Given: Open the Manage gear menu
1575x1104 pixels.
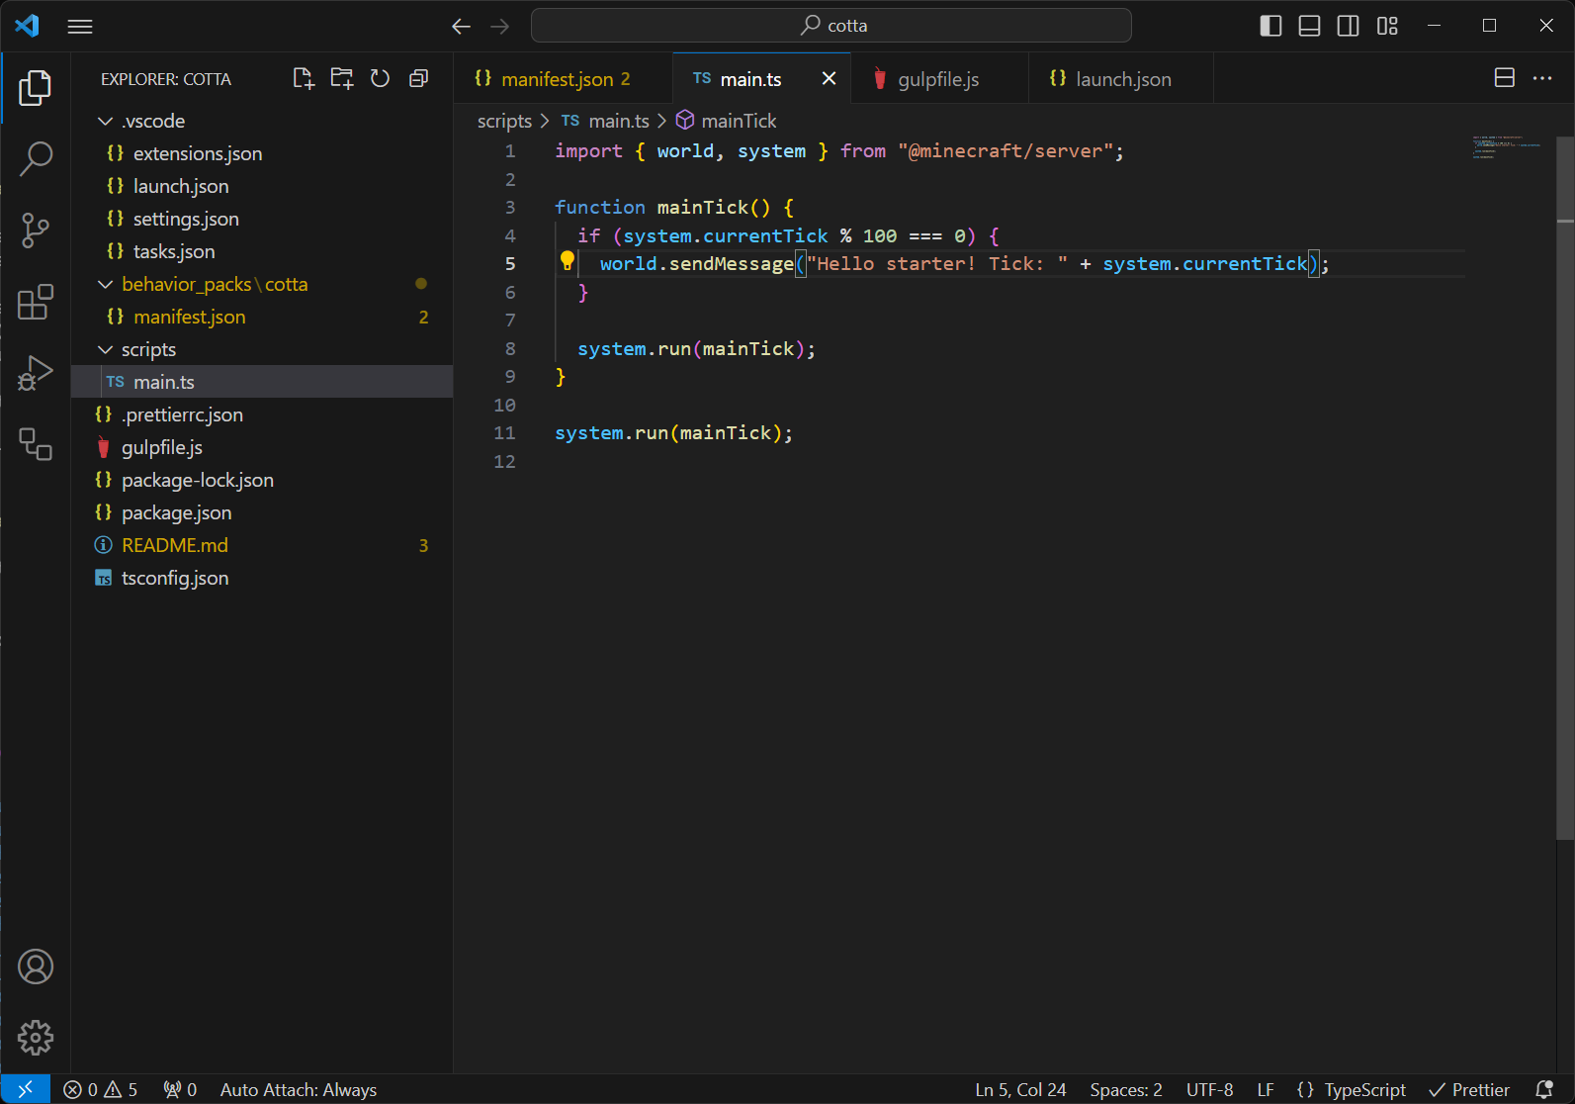Looking at the screenshot, I should pos(36,1038).
